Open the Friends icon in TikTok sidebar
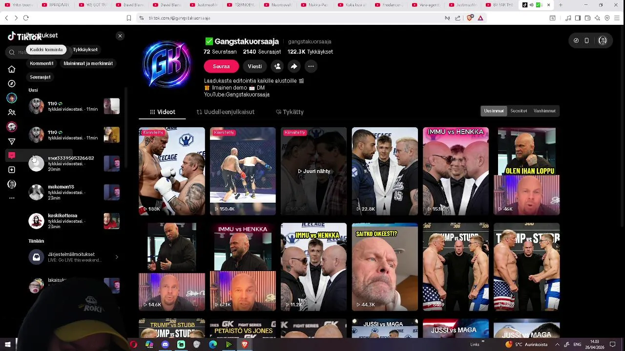 click(12, 113)
